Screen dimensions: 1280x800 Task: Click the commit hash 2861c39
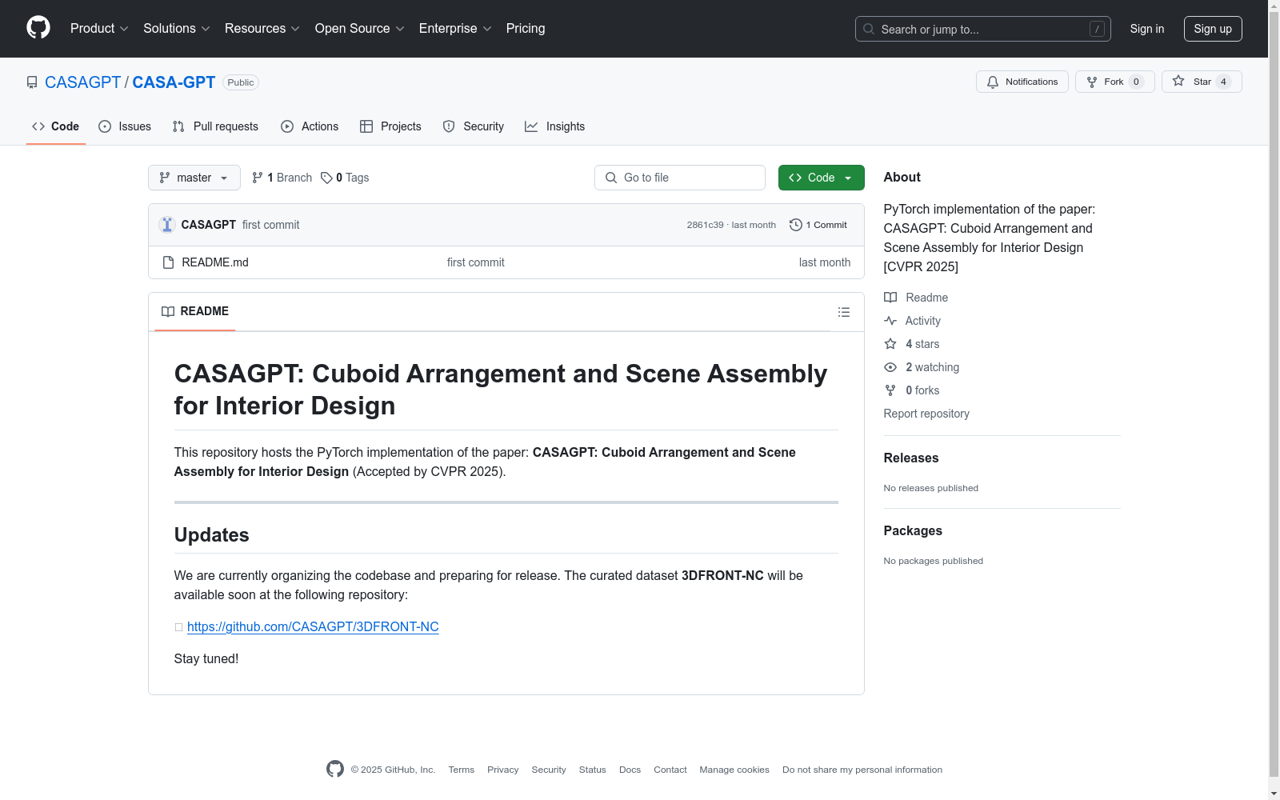705,226
